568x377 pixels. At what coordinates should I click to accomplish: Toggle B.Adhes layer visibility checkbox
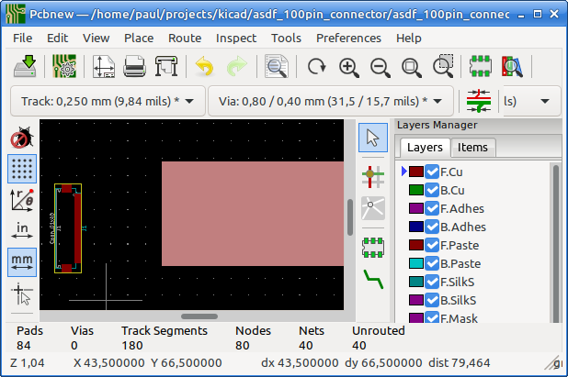[x=432, y=227]
